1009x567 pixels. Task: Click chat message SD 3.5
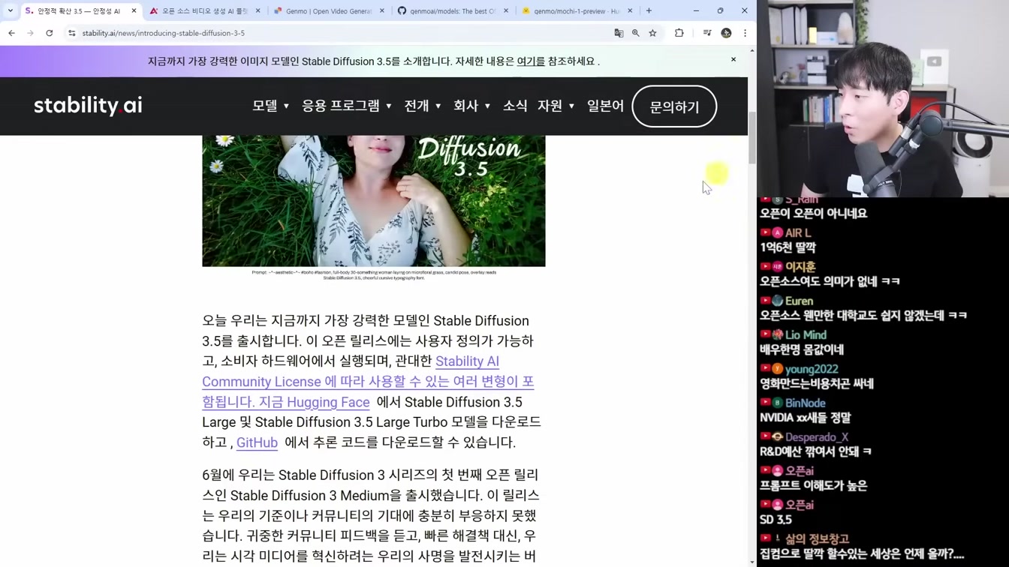[x=776, y=520]
